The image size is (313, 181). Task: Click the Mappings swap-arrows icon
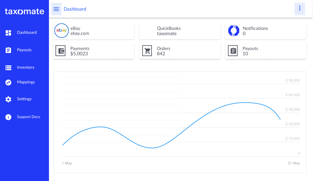[x=8, y=82]
